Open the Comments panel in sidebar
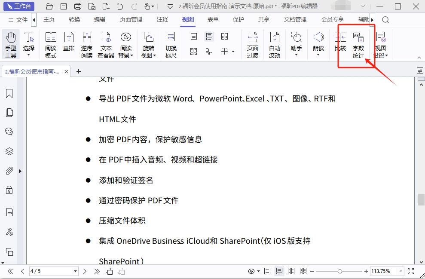Image resolution: width=425 pixels, height=279 pixels. pos(9,132)
